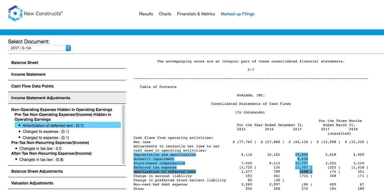Viewport: 384px width, 191px height.
Task: Click highlighted Deferred tax expense row label
Action: pyautogui.click(x=155, y=167)
